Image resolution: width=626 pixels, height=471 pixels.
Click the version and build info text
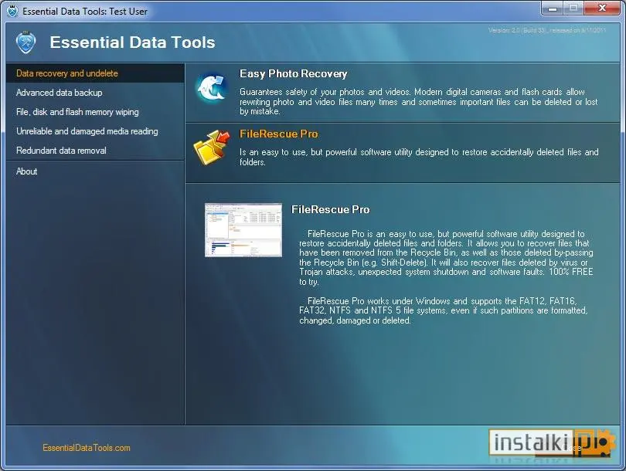click(x=547, y=30)
